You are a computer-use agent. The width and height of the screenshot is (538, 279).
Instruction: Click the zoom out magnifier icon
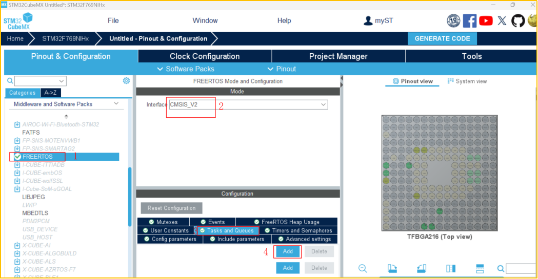(363, 269)
